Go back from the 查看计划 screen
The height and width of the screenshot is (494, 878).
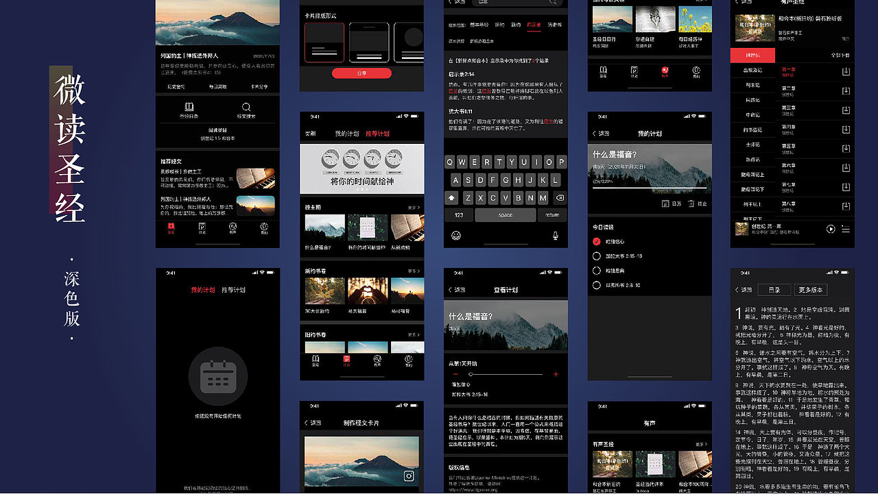click(x=457, y=290)
